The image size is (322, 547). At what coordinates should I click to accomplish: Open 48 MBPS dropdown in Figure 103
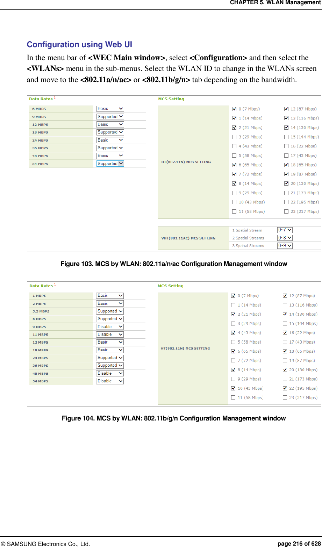(110, 156)
